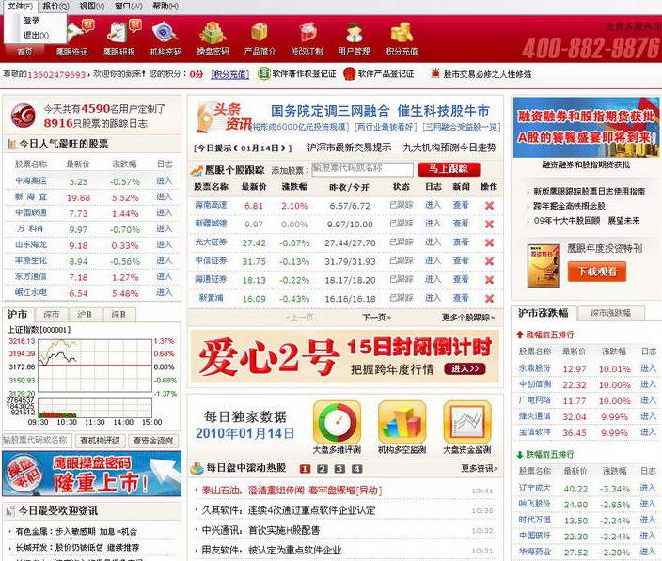Image resolution: width=662 pixels, height=561 pixels.
Task: Select 退出 in the open 文件 menu
Action: 31,35
